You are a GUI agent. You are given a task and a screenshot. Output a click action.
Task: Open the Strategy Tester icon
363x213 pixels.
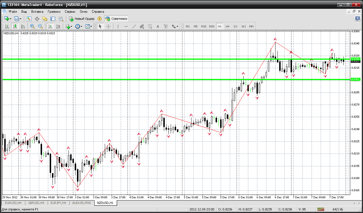pyautogui.click(x=61, y=19)
